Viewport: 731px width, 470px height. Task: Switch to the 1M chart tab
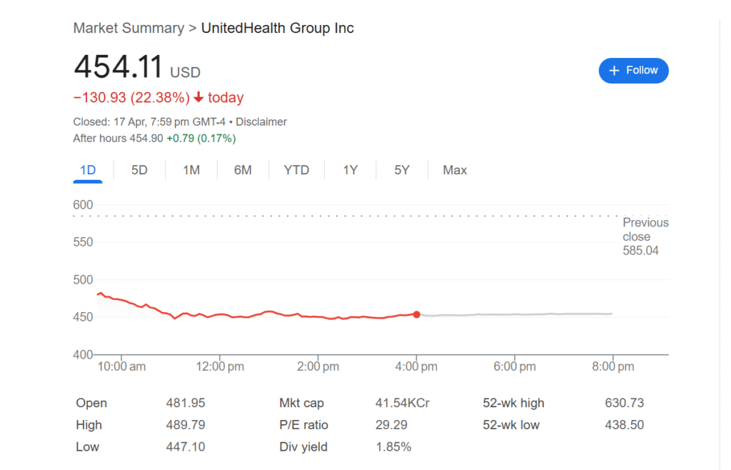(191, 170)
